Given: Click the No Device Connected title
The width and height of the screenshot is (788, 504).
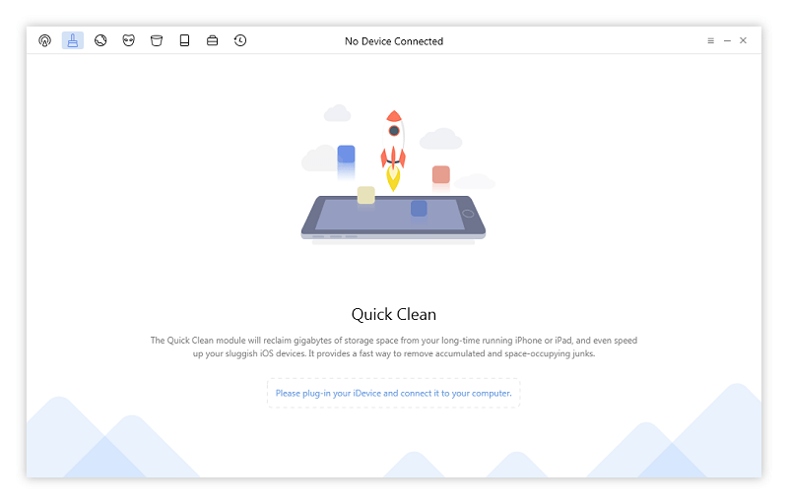Looking at the screenshot, I should 394,41.
